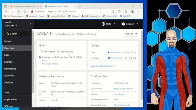This screenshot has width=196, height=110.
Task: Close the Overview root@COCKPIT1 tab
Action: point(75,6)
